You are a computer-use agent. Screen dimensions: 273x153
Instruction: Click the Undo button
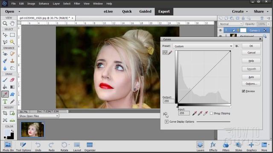pos(38,147)
